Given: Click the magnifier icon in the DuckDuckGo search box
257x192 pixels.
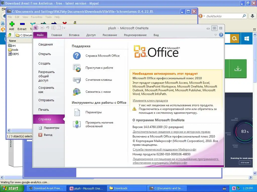Looking at the screenshot, I should tap(244, 16).
